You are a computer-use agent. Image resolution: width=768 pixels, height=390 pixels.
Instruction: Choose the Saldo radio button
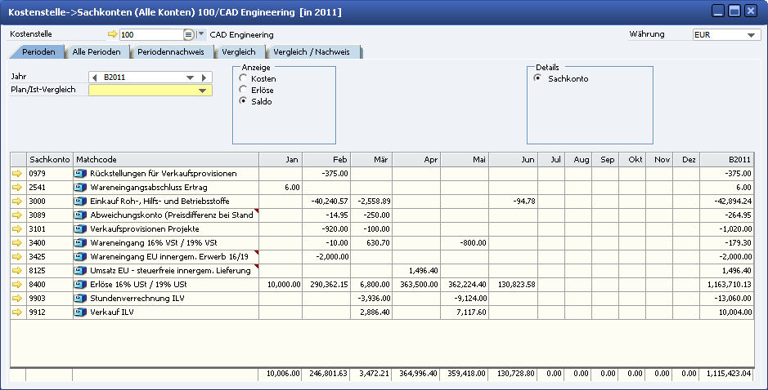point(243,101)
